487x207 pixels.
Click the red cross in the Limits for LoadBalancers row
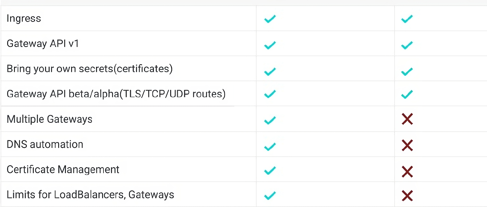coord(407,195)
